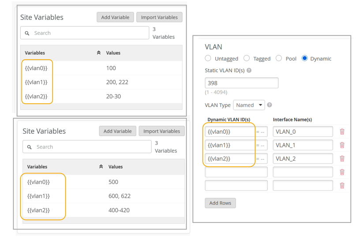Open the VLAN Type Named dropdown
Image resolution: width=360 pixels, height=237 pixels.
click(249, 105)
